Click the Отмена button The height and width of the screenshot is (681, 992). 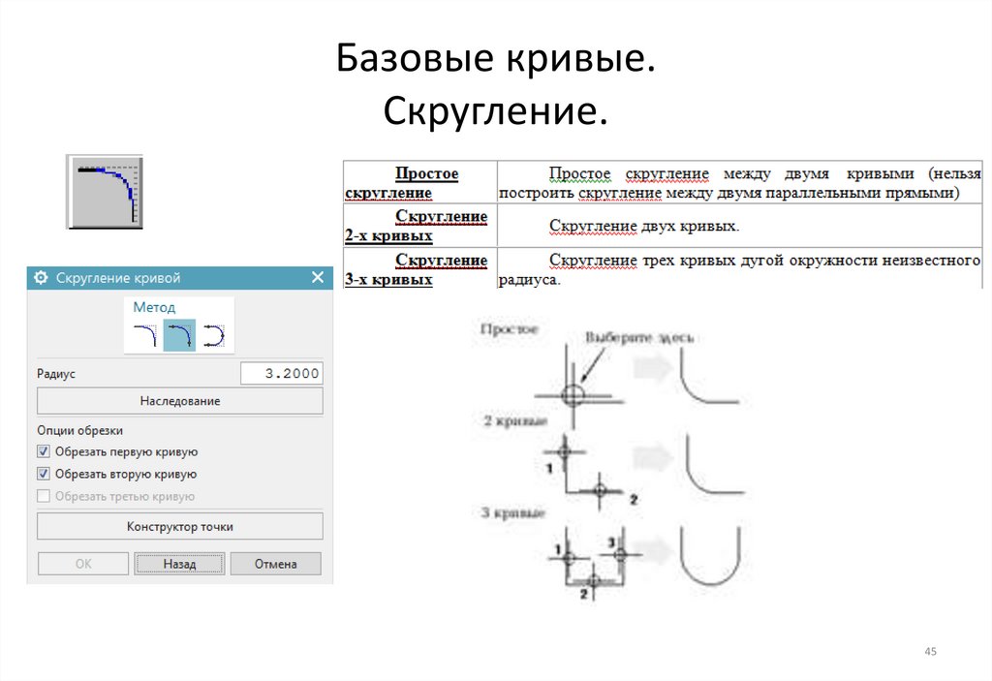pos(276,564)
